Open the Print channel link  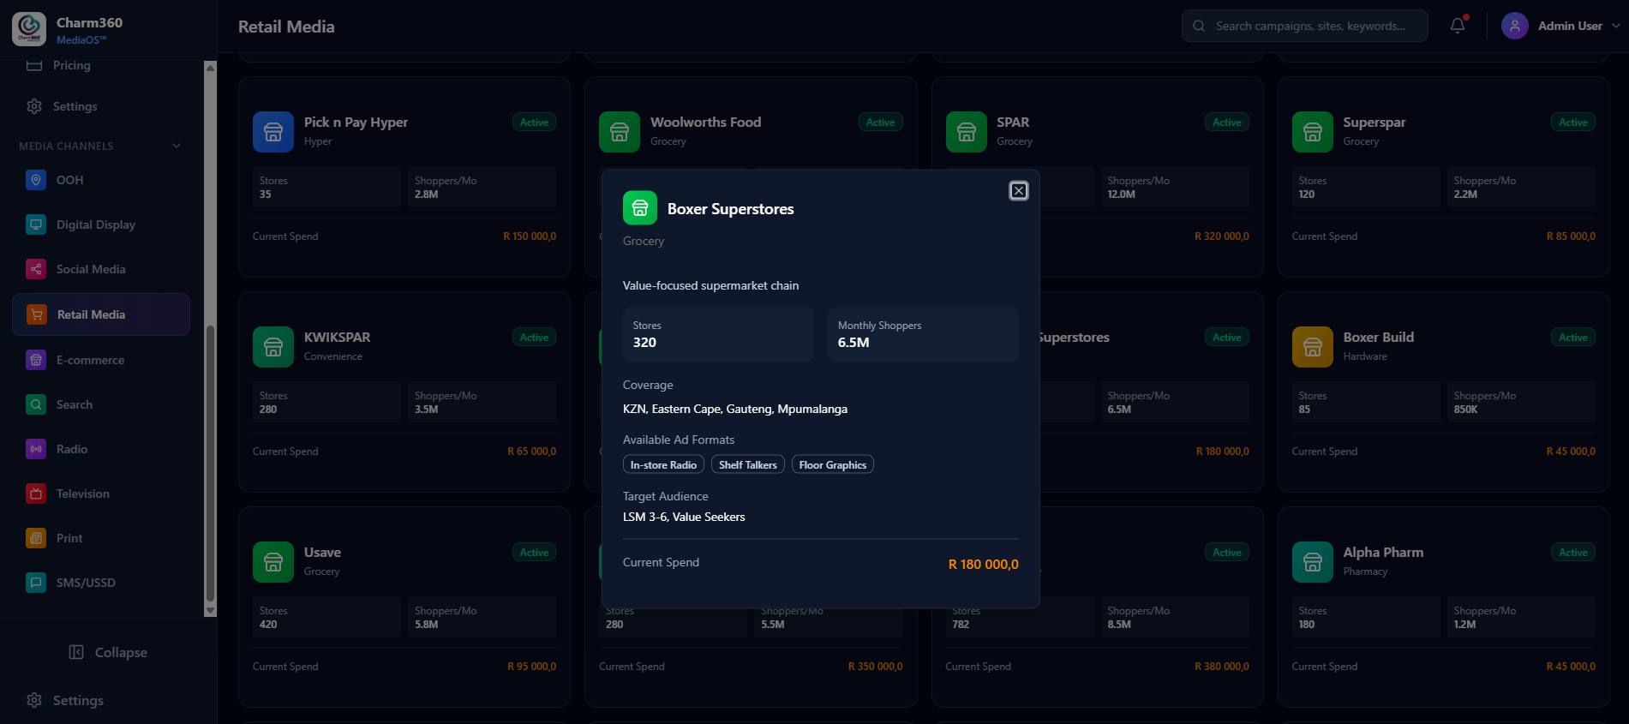[101, 538]
